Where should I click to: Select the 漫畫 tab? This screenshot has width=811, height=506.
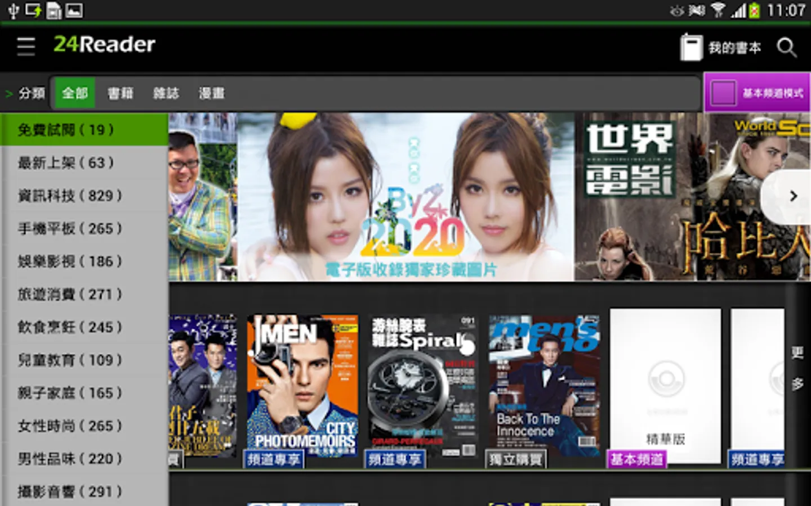tap(212, 93)
